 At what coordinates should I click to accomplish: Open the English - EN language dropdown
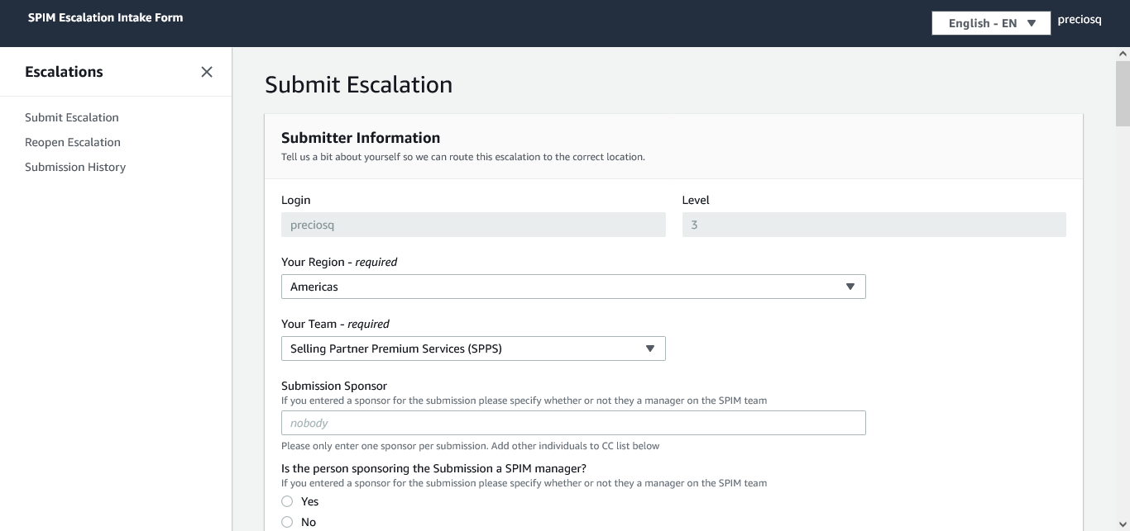tap(990, 23)
